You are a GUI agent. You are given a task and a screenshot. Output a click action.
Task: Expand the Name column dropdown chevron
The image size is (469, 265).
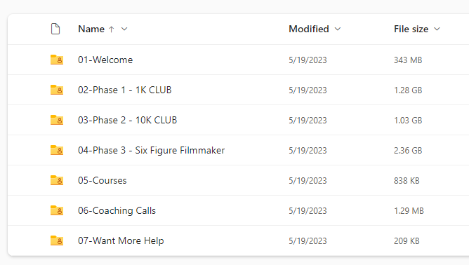[x=124, y=29]
